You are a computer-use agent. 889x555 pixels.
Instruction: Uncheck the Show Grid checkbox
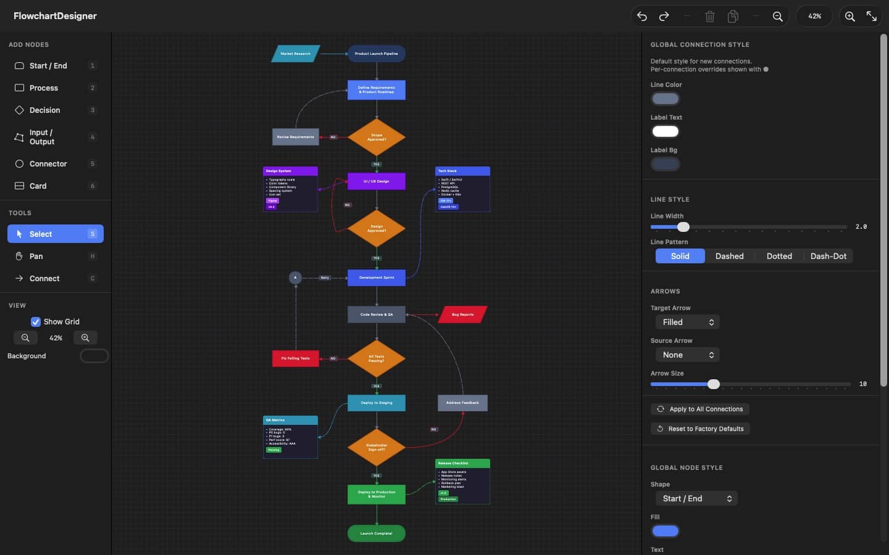pos(36,322)
